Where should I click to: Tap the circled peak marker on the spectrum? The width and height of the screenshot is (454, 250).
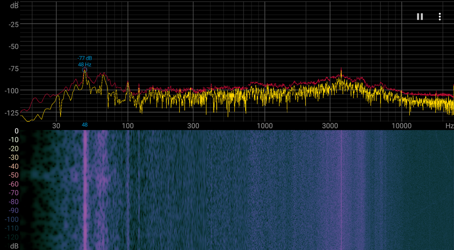click(x=84, y=70)
